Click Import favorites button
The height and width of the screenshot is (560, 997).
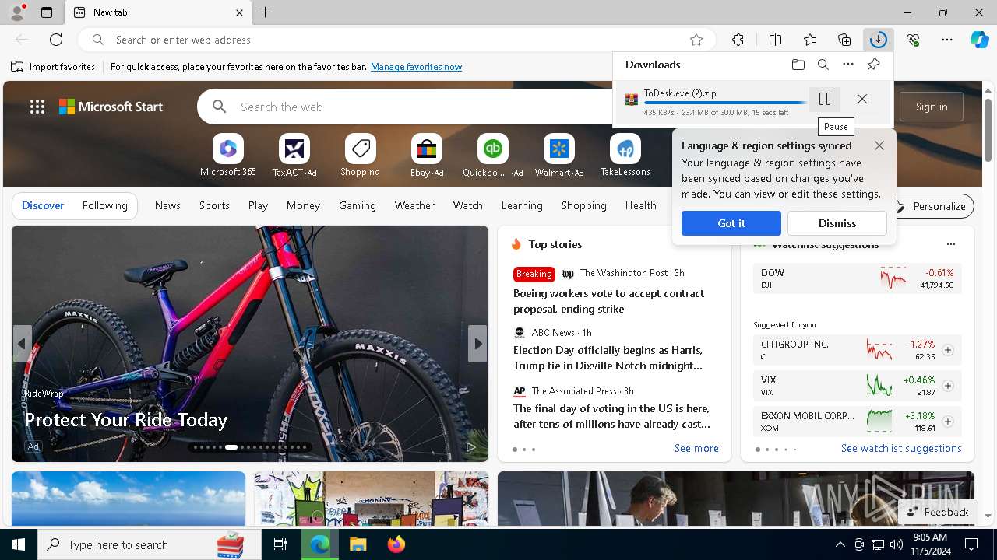coord(53,67)
